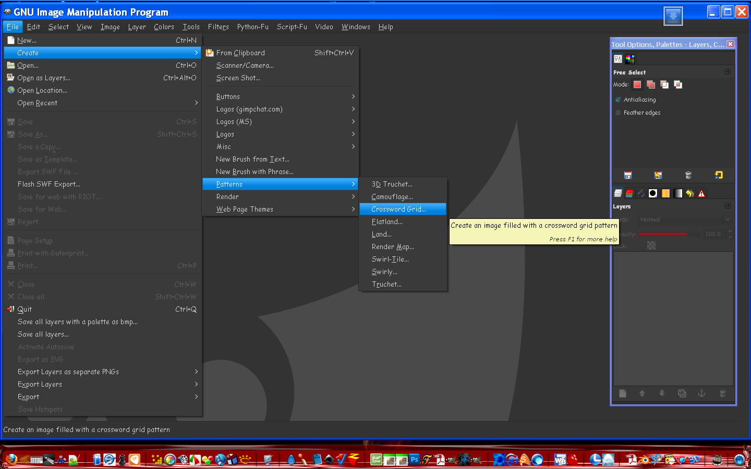Expand the Open Recent submenu
This screenshot has height=469, width=751.
[x=102, y=103]
